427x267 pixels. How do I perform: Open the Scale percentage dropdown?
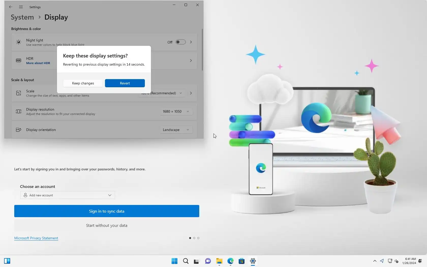click(162, 93)
